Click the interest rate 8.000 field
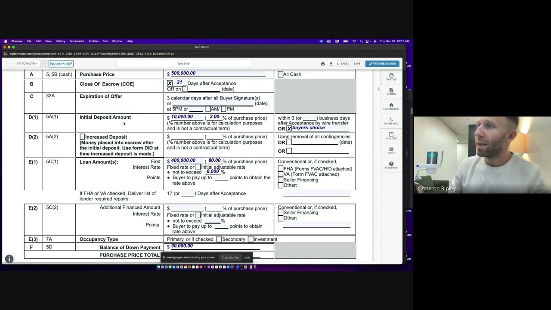 click(213, 171)
